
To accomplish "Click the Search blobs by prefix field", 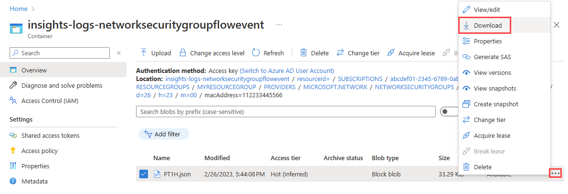I will tap(285, 112).
